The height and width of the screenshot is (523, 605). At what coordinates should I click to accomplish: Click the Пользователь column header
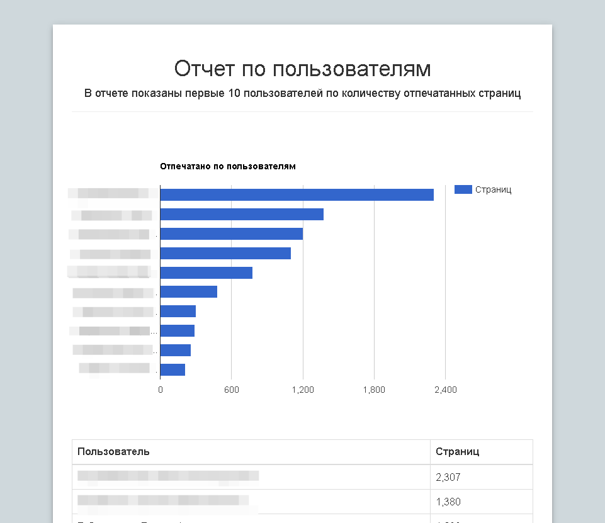pyautogui.click(x=113, y=452)
